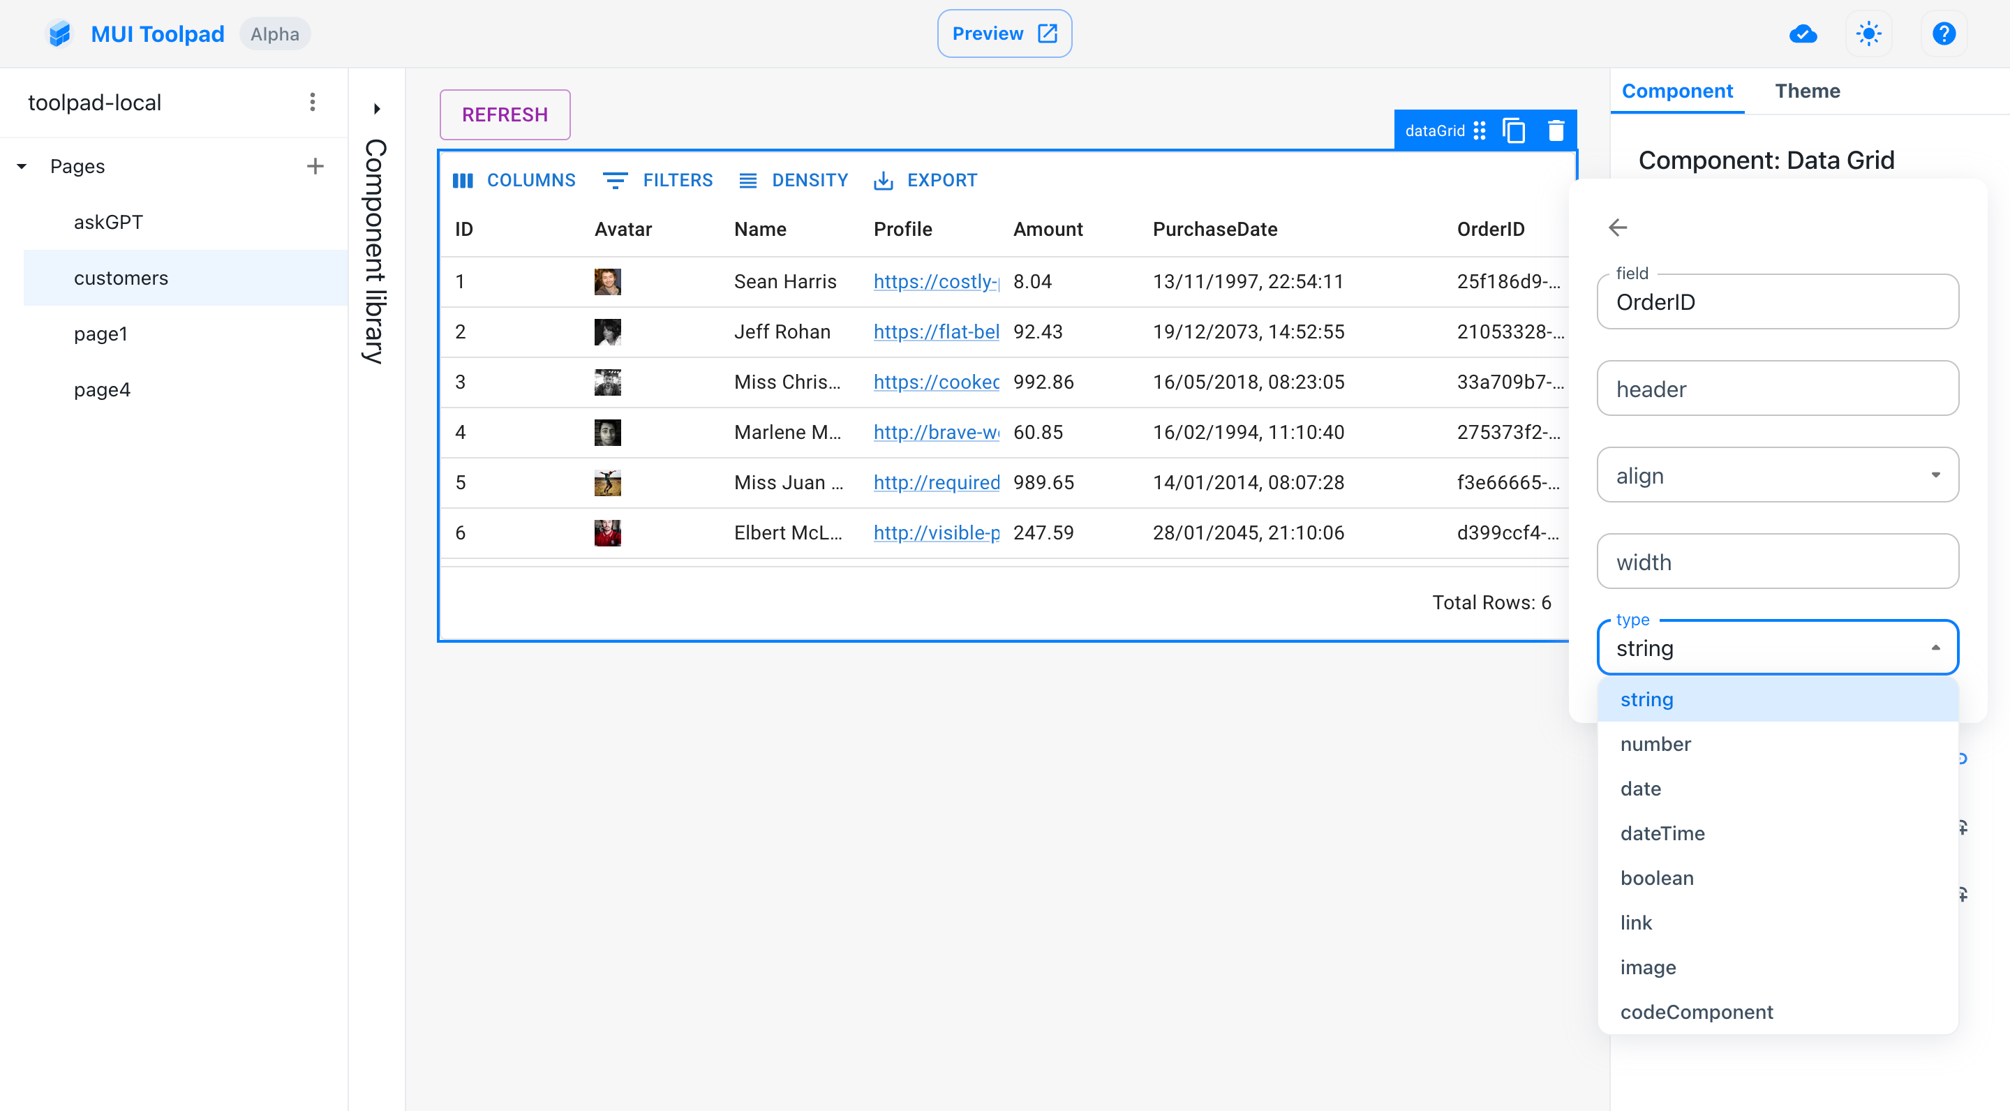2010x1111 pixels.
Task: Click the customers page in sidebar
Action: (121, 278)
